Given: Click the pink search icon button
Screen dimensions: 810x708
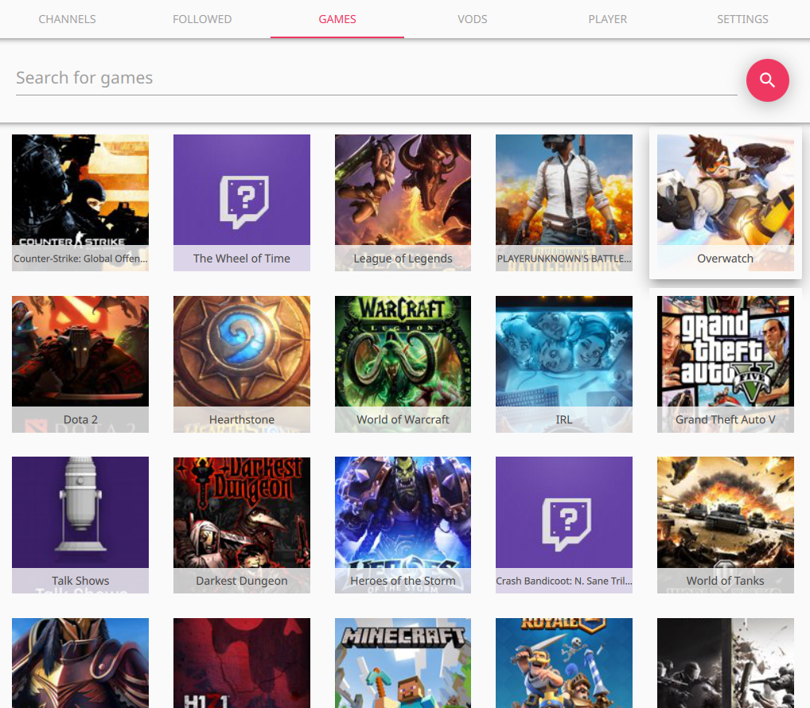Looking at the screenshot, I should pos(767,80).
